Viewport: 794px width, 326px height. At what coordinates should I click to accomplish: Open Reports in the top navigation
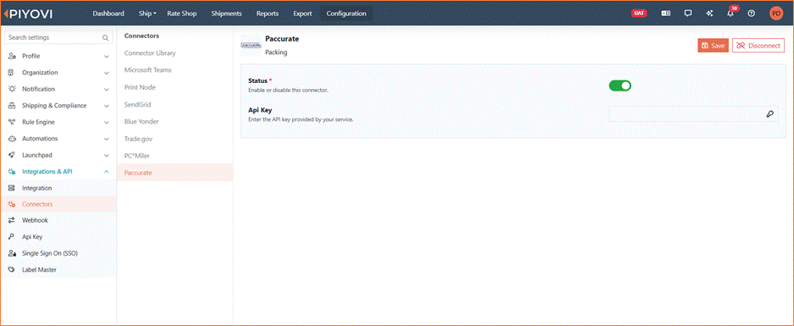click(267, 14)
